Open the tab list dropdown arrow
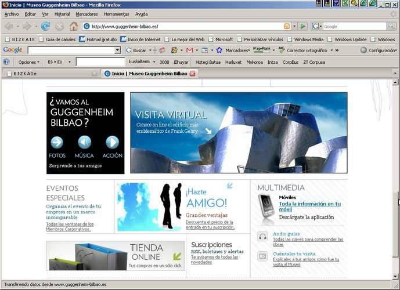Image resolution: width=400 pixels, height=290 pixels. [395, 74]
